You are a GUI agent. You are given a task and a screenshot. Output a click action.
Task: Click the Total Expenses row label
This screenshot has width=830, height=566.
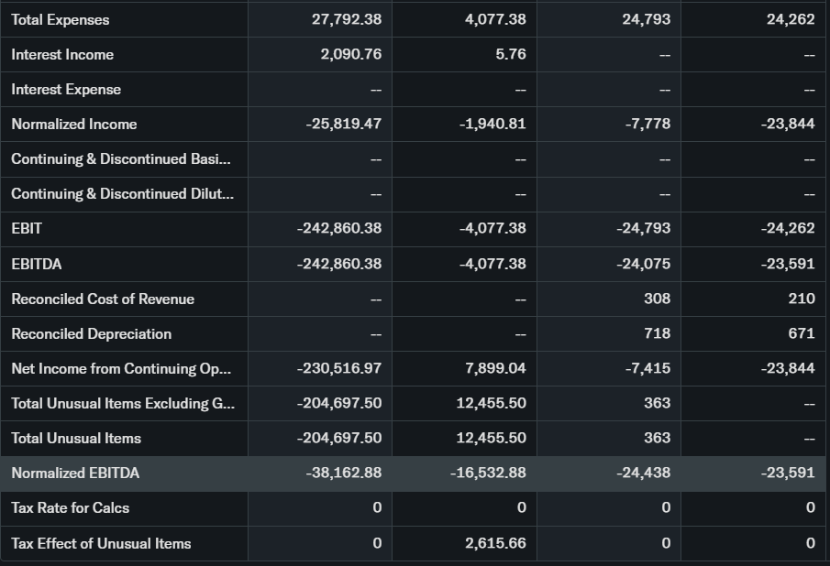(61, 19)
